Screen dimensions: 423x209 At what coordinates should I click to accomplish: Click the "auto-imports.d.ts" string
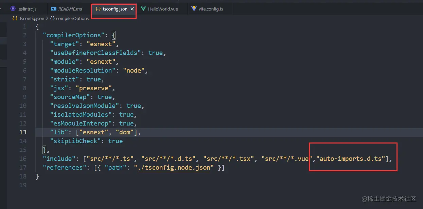[351, 158]
